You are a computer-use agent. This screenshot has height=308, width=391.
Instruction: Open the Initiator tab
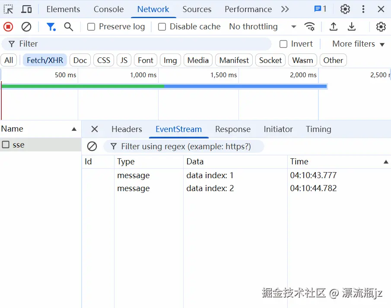pyautogui.click(x=278, y=129)
